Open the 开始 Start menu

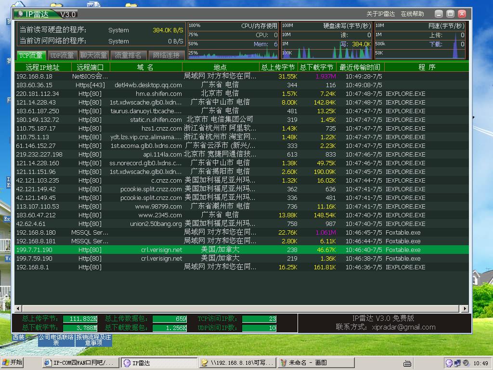[x=13, y=363]
